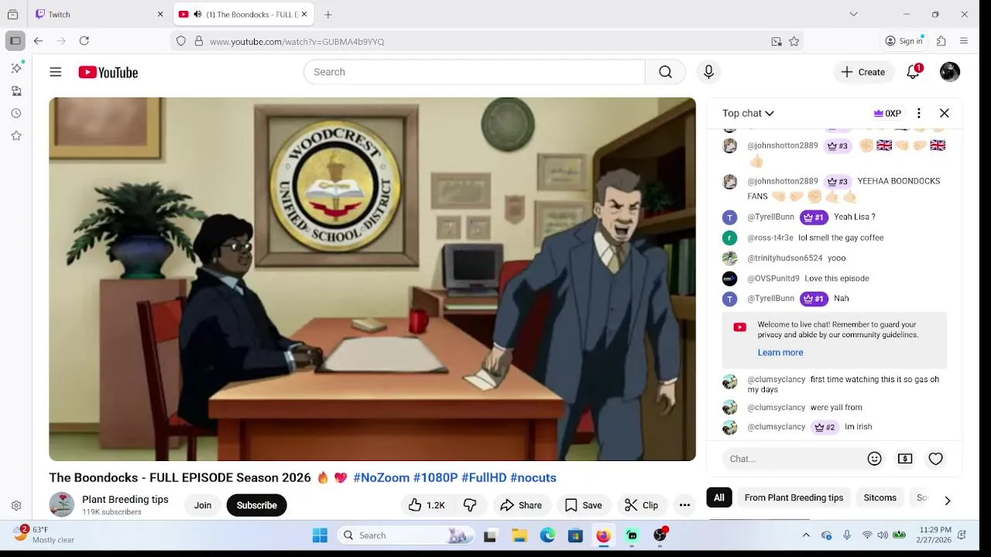Open sidebar settings gear icon
991x557 pixels.
[16, 506]
